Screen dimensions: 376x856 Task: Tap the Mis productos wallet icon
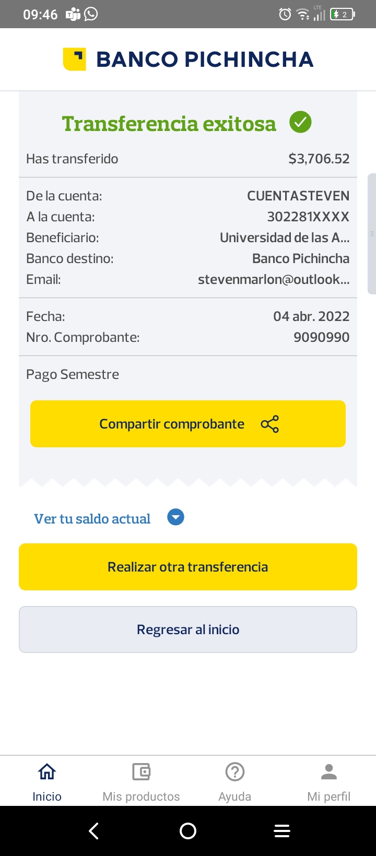pyautogui.click(x=141, y=771)
